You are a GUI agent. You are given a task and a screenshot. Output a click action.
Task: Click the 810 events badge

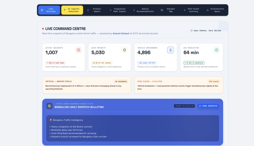[214, 81]
